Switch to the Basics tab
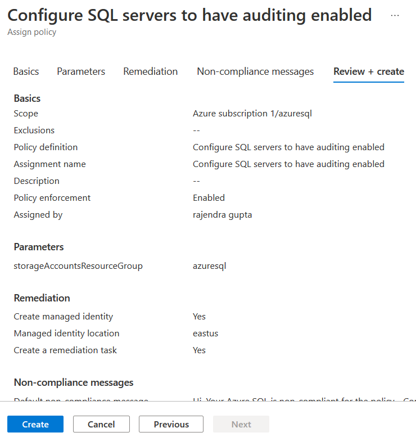The height and width of the screenshot is (437, 416). tap(26, 71)
